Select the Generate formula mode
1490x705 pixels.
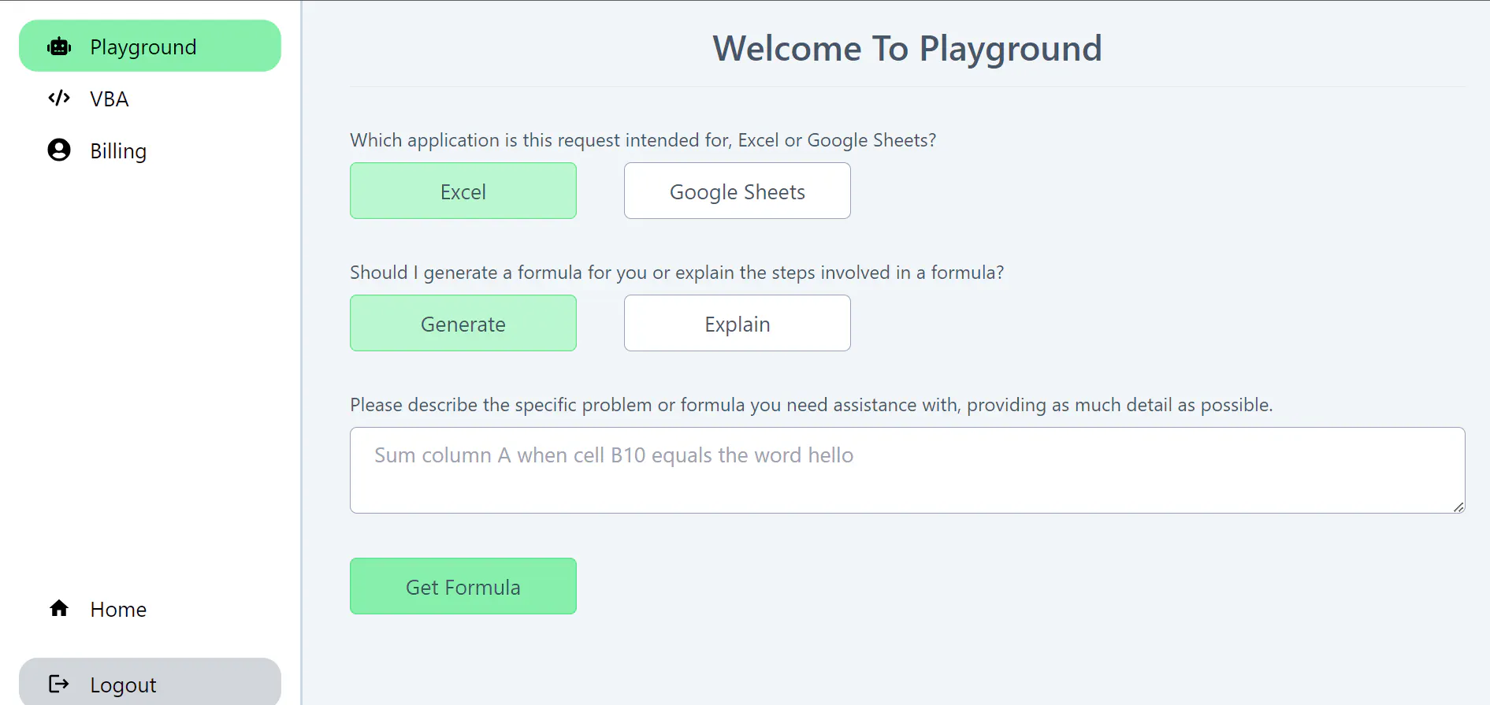point(463,323)
